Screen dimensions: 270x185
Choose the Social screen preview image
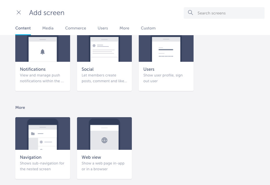coord(104,48)
